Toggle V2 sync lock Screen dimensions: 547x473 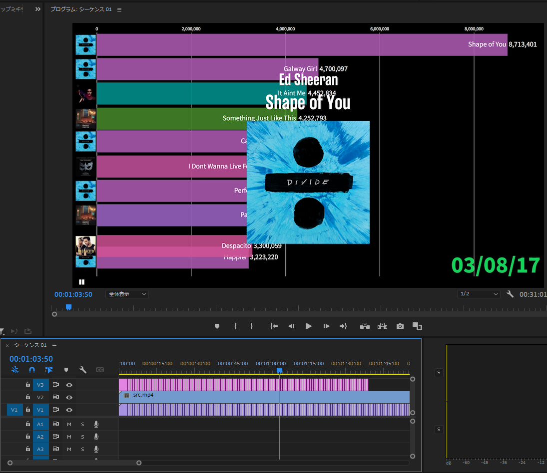tap(55, 397)
